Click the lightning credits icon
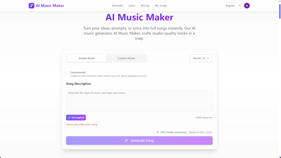Image resolution: width=281 pixels, height=158 pixels. 158,132
